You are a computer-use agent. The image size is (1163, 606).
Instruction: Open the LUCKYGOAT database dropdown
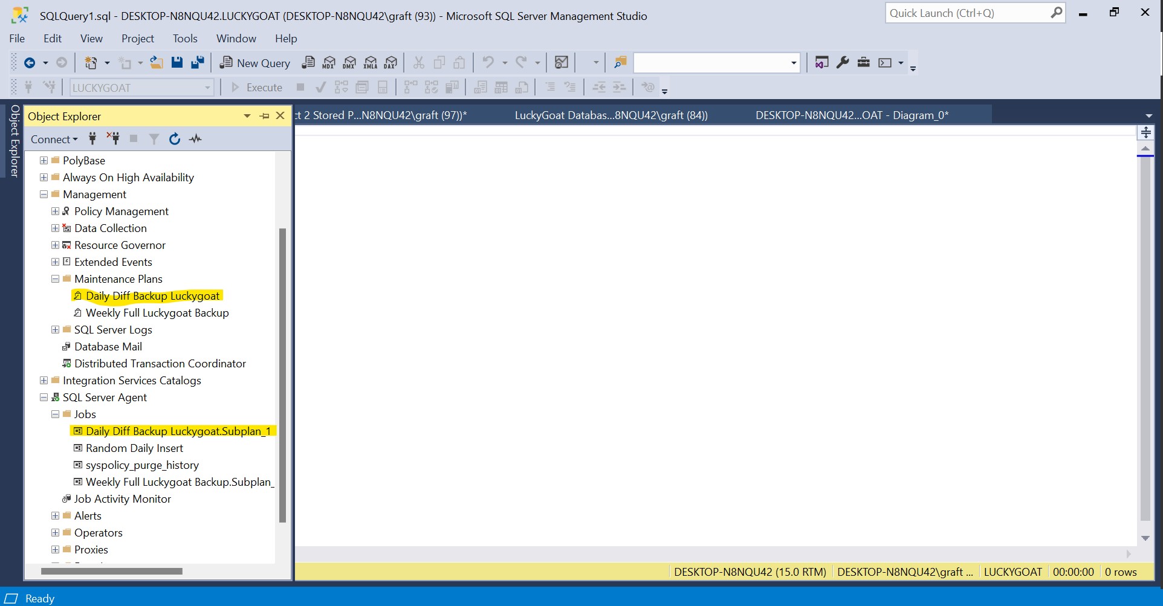tap(207, 88)
